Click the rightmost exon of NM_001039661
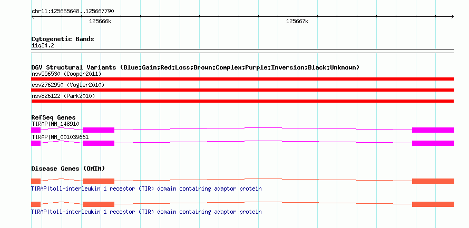 (433, 143)
